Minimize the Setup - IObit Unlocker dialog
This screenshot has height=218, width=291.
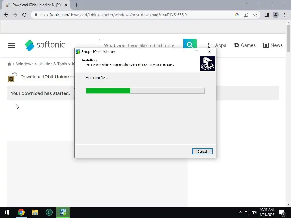(x=184, y=52)
